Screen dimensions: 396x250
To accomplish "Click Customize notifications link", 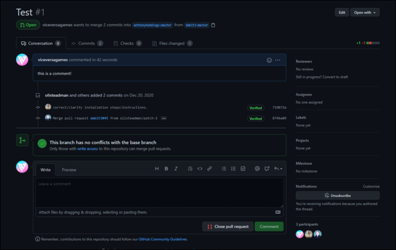I will 371,186.
